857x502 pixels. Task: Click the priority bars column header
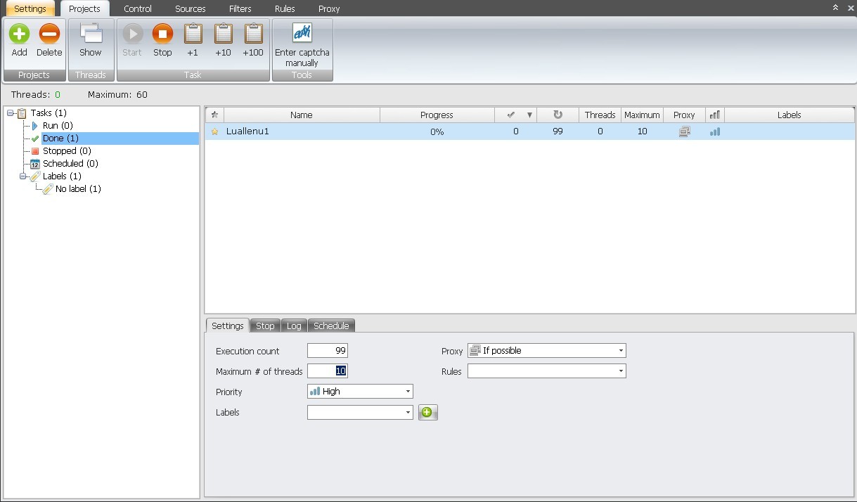pos(715,115)
